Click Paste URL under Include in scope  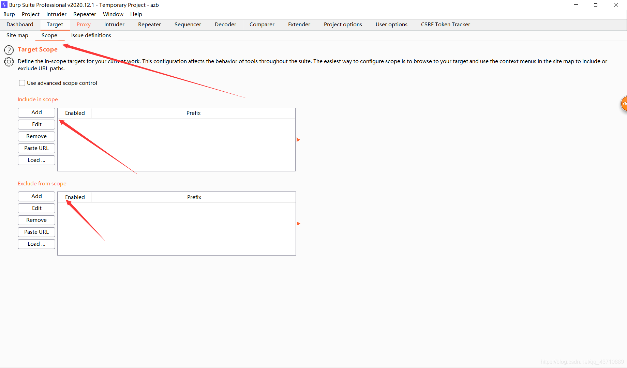(36, 148)
